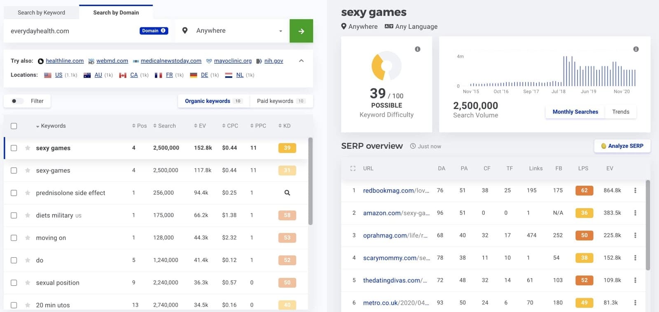Open more options for metro.co.uk result
Image resolution: width=659 pixels, height=312 pixels.
click(x=635, y=303)
